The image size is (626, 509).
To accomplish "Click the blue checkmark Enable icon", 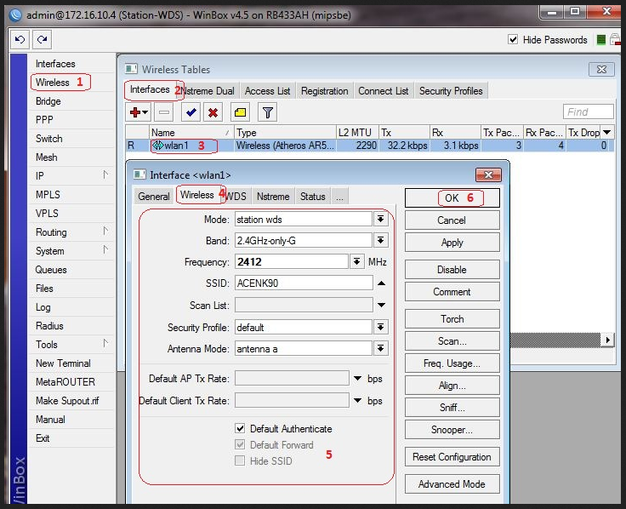I will 191,112.
